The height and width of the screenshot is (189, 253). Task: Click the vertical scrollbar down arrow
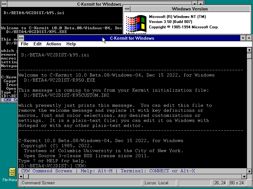pyautogui.click(x=249, y=171)
